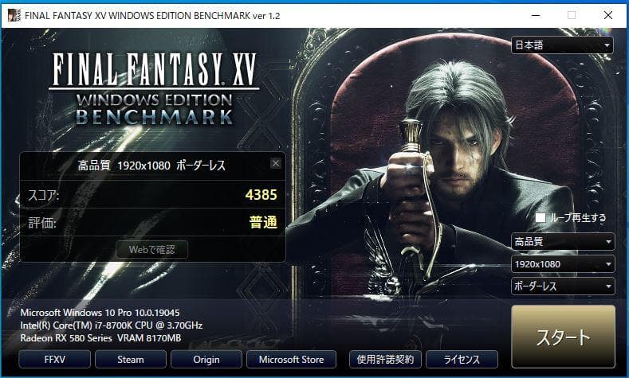The height and width of the screenshot is (378, 629).
Task: Click the Webで確認 button
Action: (x=152, y=250)
